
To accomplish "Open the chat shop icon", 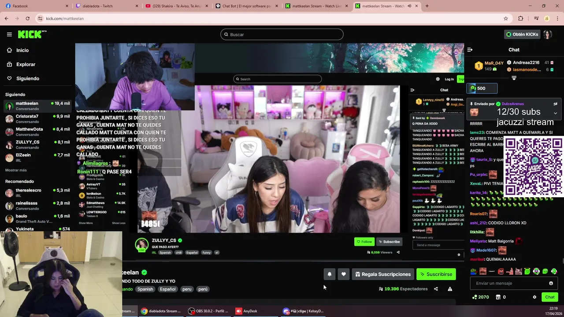I will pos(498,297).
